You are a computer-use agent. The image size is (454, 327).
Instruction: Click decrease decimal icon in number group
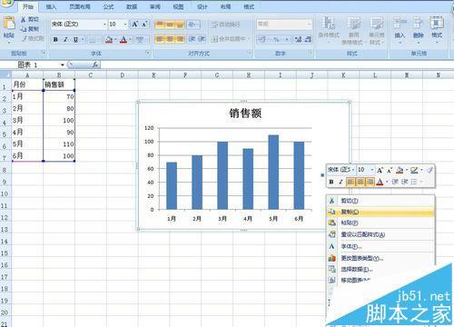click(x=308, y=39)
